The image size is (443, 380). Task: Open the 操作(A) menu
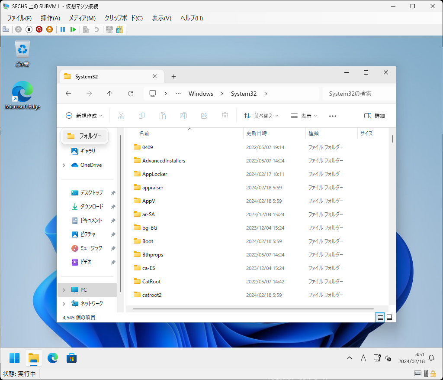point(50,18)
